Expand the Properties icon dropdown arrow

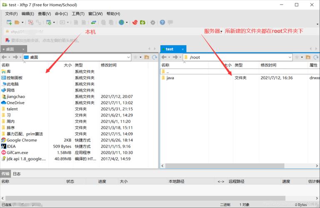(54, 22)
